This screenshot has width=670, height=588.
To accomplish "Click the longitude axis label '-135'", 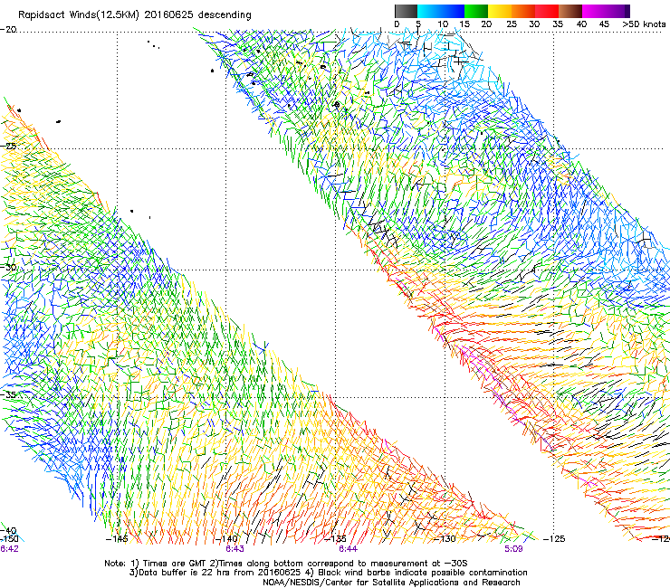I will tap(335, 539).
